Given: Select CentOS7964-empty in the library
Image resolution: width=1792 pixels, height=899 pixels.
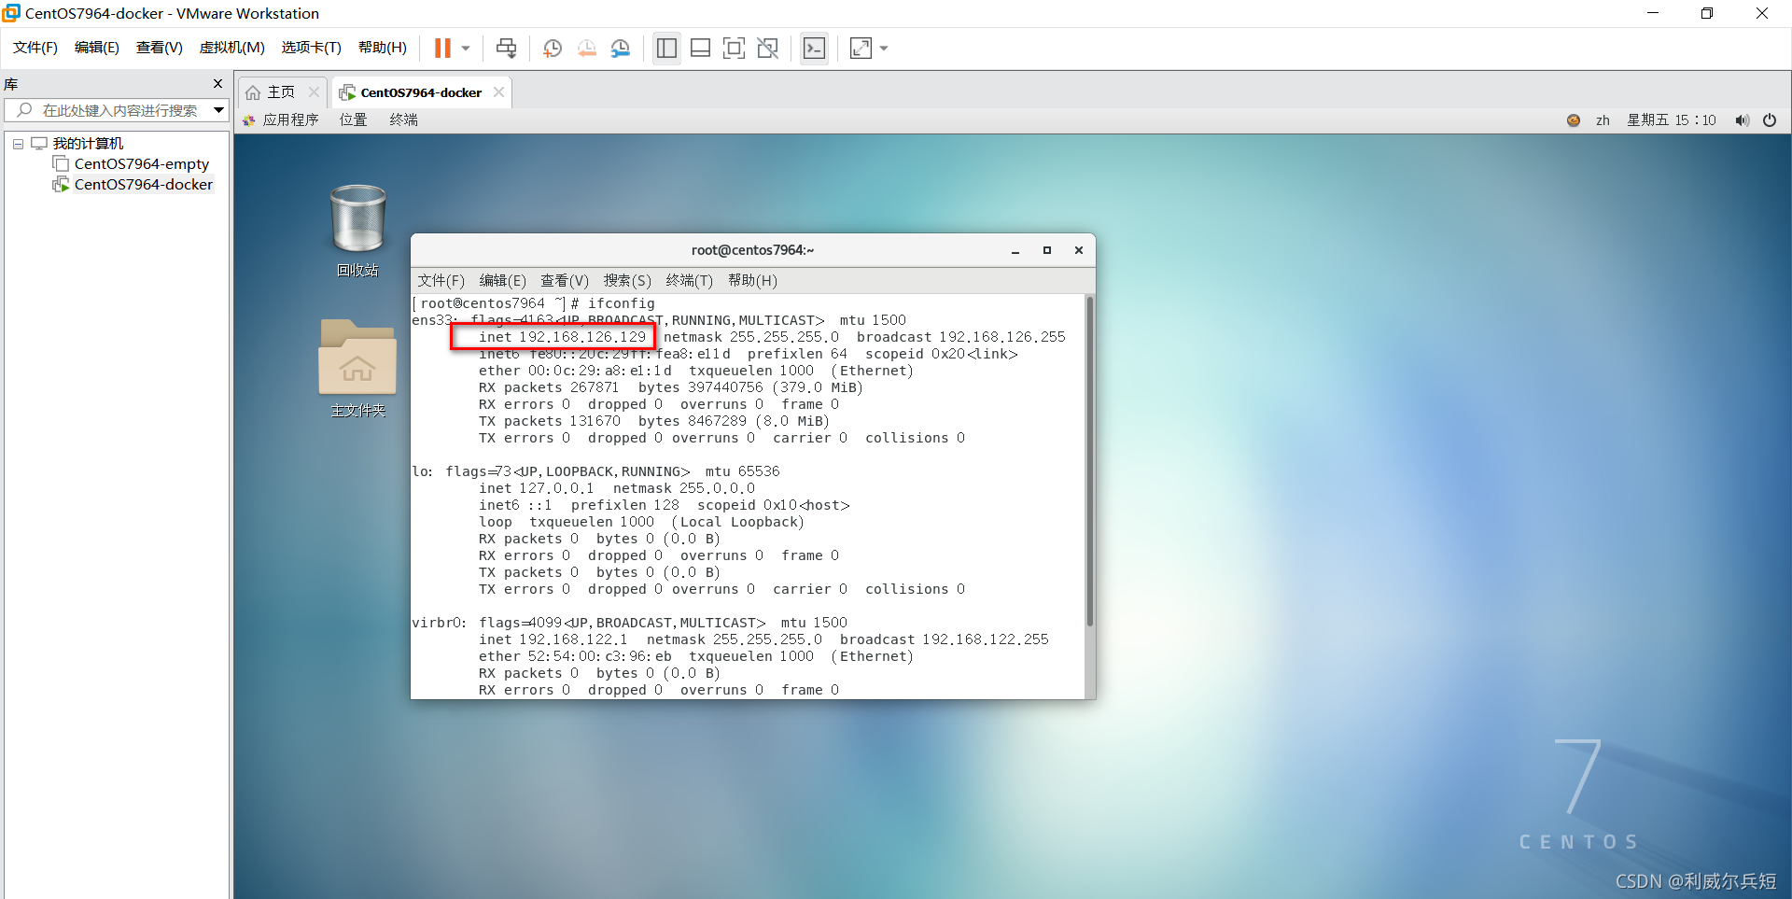Looking at the screenshot, I should click(142, 164).
